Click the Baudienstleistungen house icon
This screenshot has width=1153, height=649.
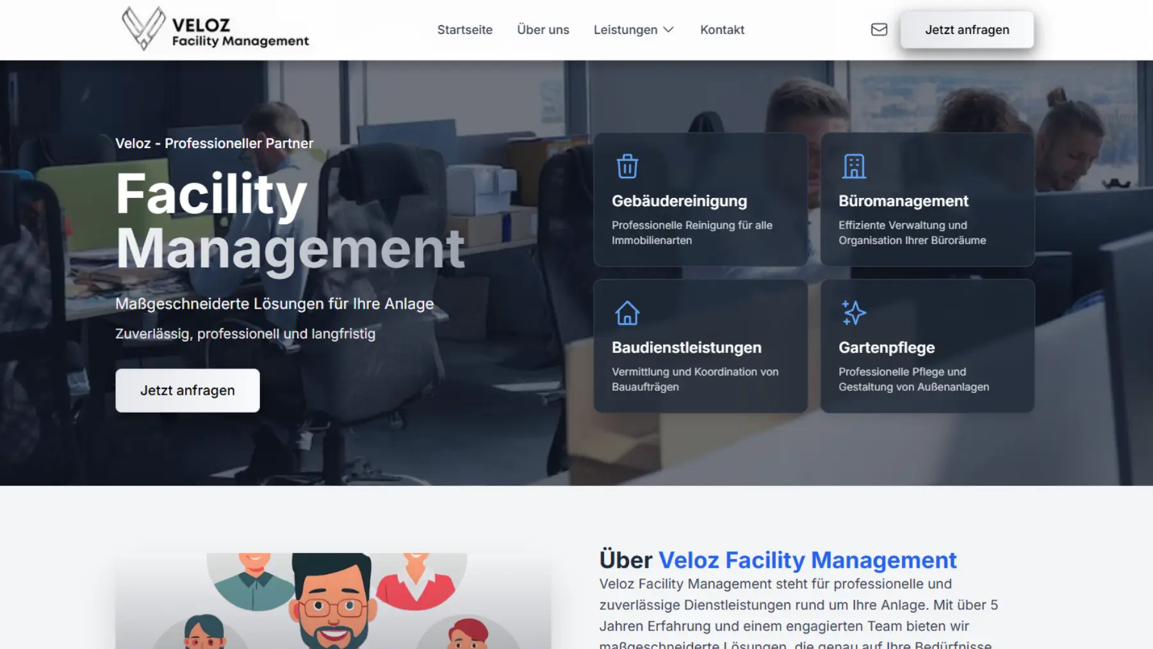[626, 313]
